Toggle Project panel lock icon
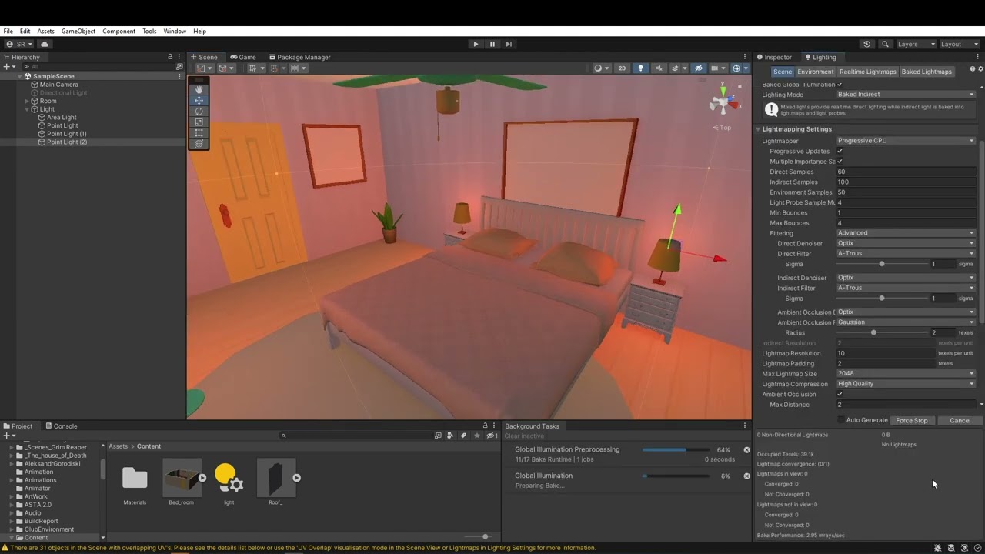Viewport: 985px width, 554px height. tap(485, 426)
